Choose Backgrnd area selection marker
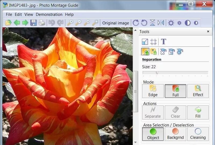Viewport: 215px width, 145px height. 175,134
